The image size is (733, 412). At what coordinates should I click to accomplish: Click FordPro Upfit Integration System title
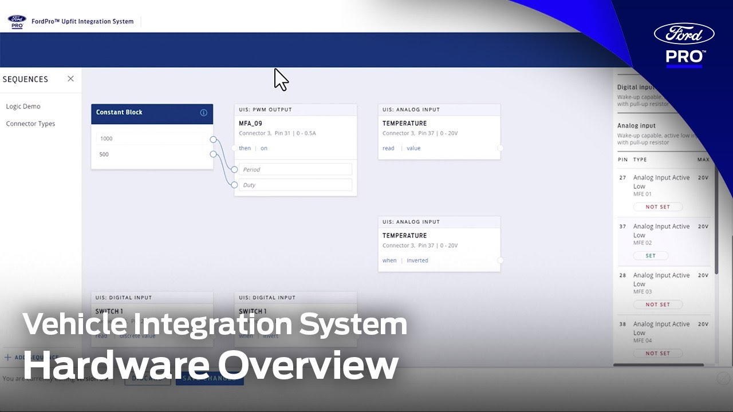[82, 21]
